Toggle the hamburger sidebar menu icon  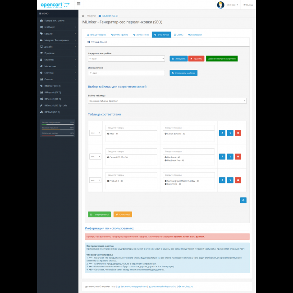[x=79, y=4]
